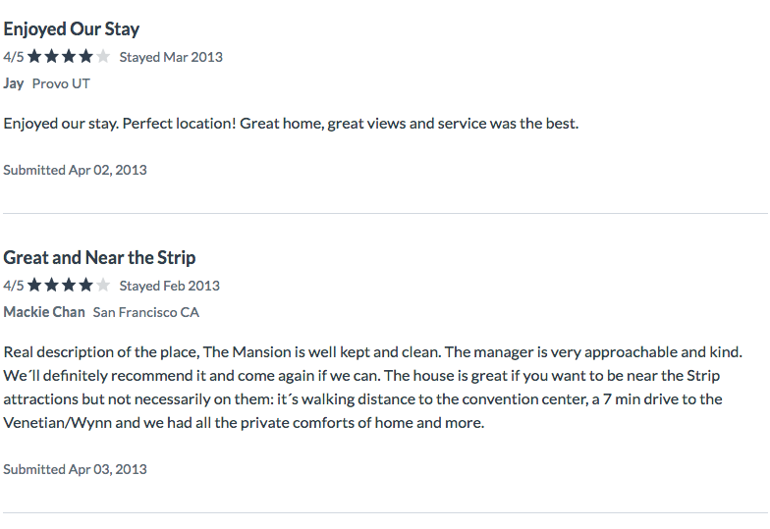
Task: Click second star in Mackie Chan's rating
Action: [x=51, y=285]
